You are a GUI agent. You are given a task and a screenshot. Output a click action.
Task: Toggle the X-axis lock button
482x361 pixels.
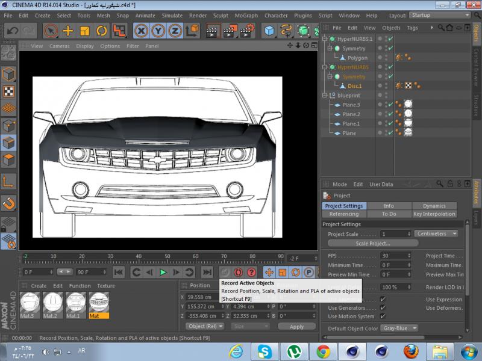[141, 31]
